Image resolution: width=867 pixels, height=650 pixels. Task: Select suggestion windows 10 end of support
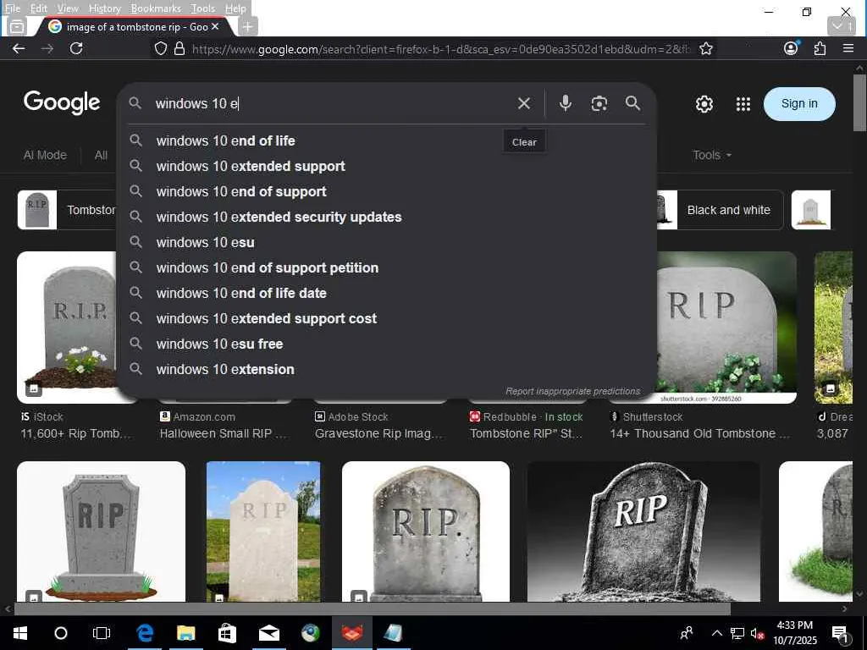(x=386, y=192)
